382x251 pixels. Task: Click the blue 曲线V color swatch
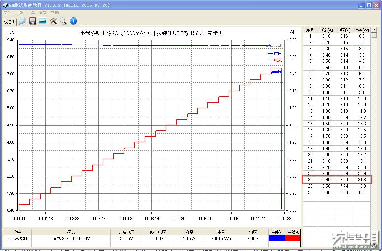pos(277,239)
